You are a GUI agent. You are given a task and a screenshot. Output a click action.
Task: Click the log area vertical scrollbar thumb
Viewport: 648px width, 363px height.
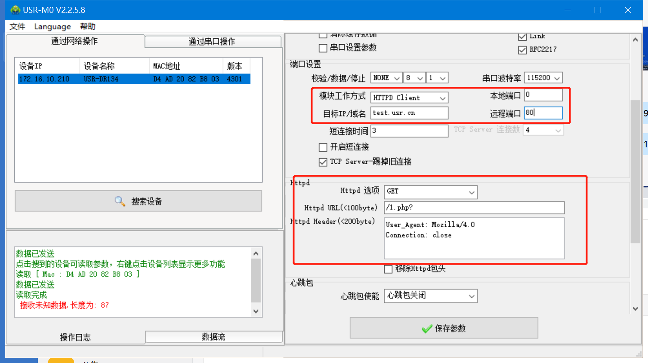[256, 280]
